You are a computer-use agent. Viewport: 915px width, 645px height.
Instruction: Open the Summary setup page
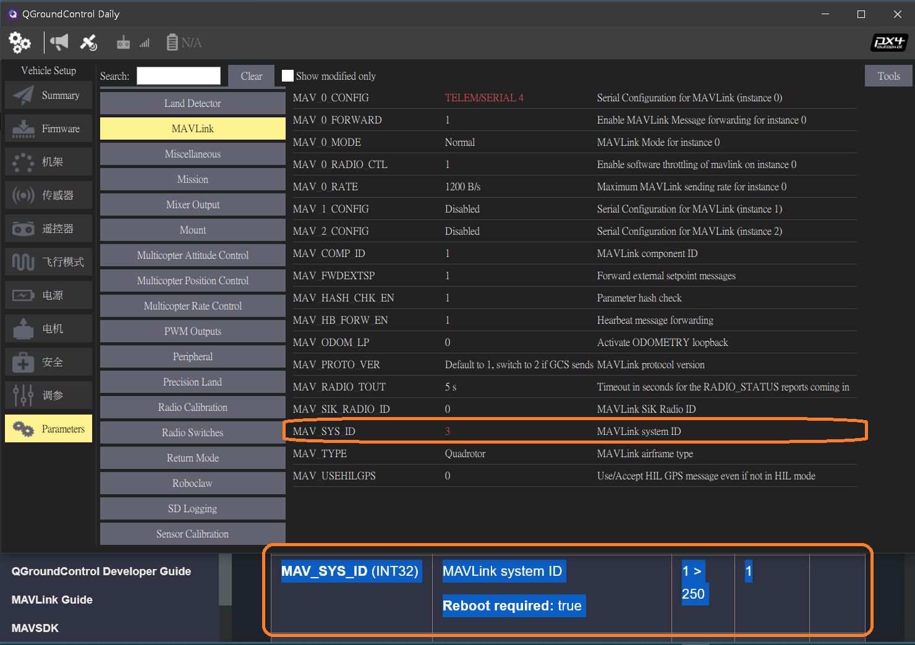[48, 95]
